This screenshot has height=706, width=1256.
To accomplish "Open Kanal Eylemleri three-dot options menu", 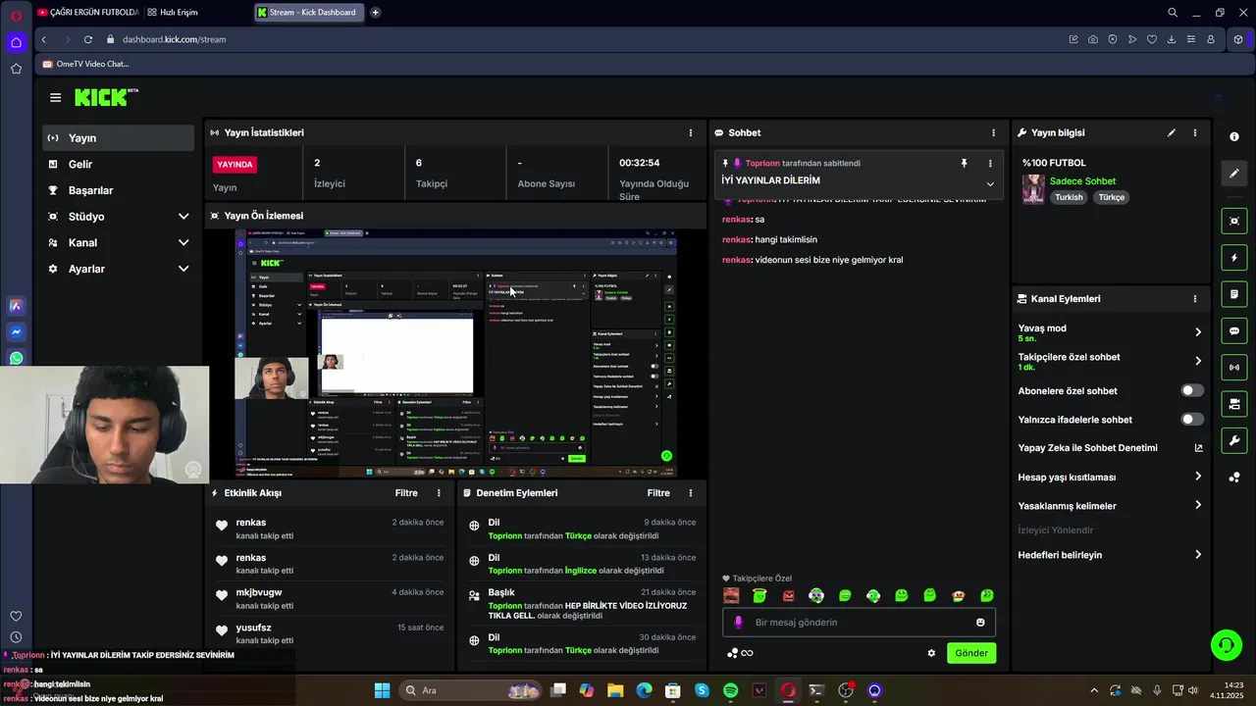I will click(x=1194, y=299).
